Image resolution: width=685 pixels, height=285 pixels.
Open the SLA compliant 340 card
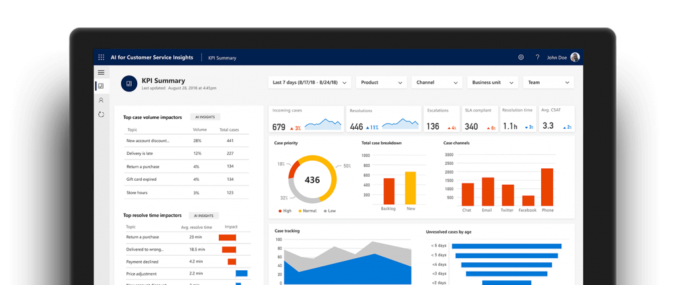tap(480, 119)
